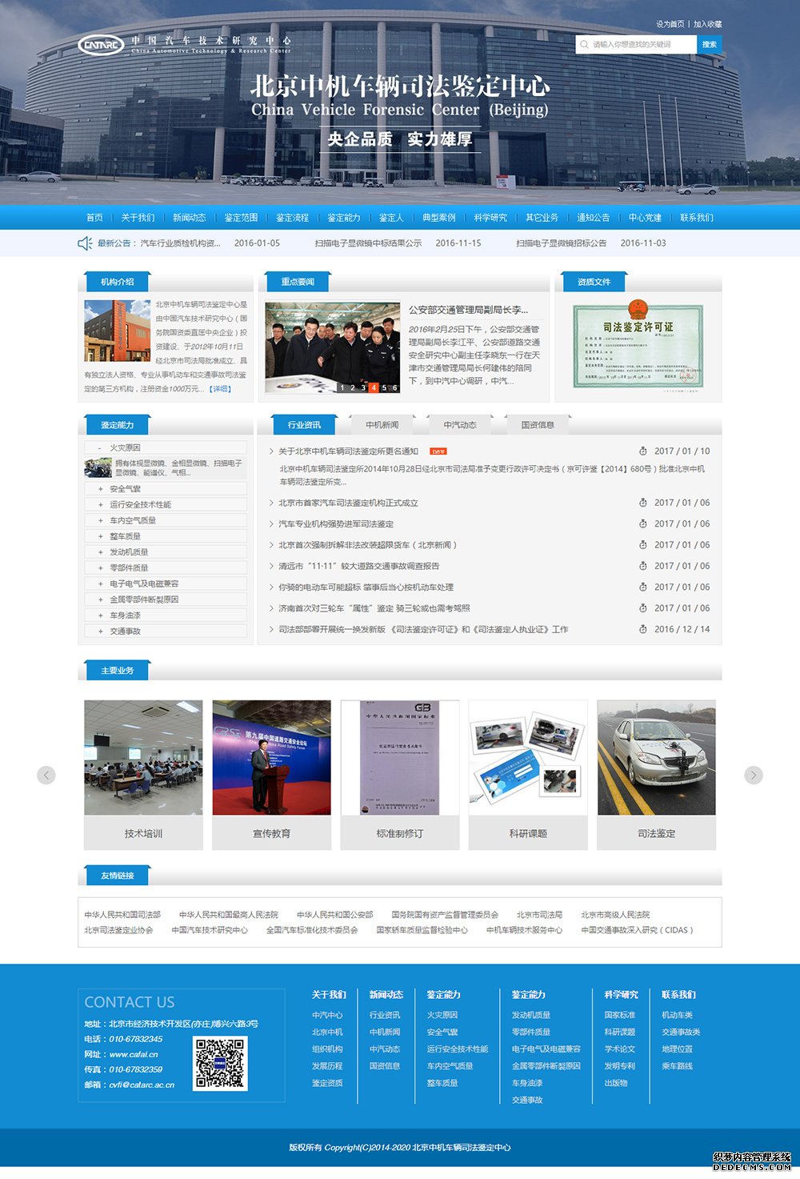
Task: Open the 司法鉴定许可证 certificate image
Action: [x=638, y=347]
